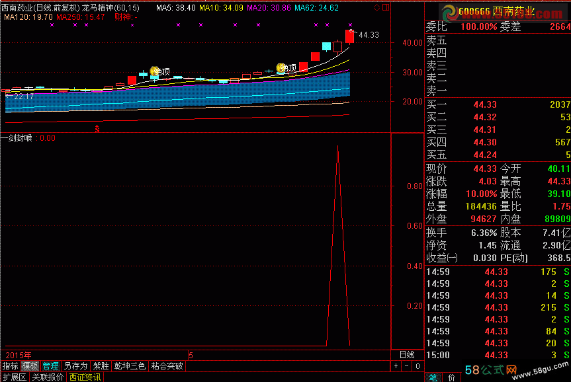This screenshot has height=382, width=571.
Task: Click the PE(动) value 368.5
Action: tap(559, 258)
